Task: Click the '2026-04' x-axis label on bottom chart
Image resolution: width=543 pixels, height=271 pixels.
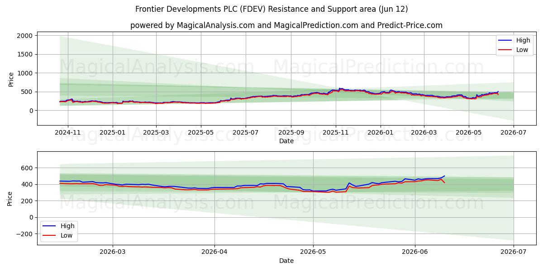Action: [214, 252]
